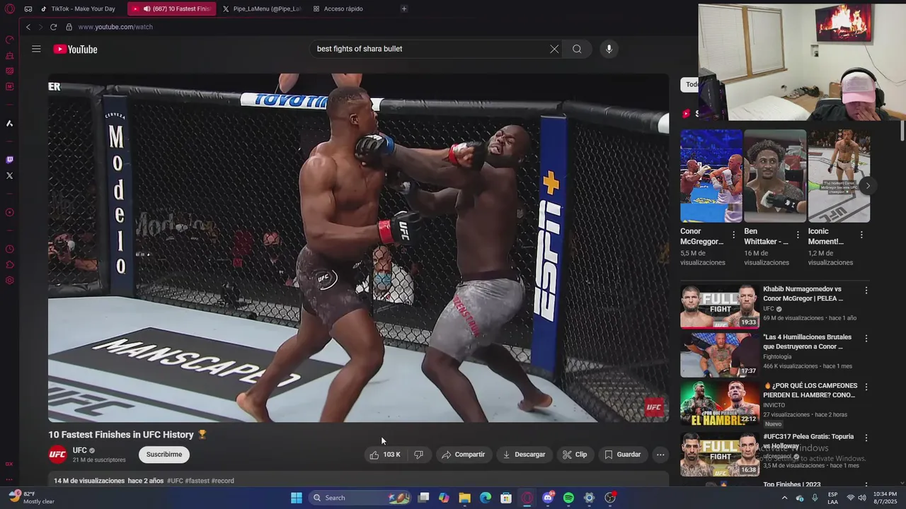Viewport: 906px width, 509px height.
Task: Open the Opera GX main menu logo
Action: (x=9, y=9)
